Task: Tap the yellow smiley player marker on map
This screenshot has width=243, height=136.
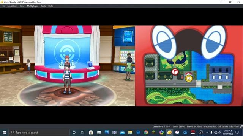Action: (189, 79)
